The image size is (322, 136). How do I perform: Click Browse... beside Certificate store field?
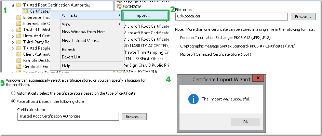point(134,117)
